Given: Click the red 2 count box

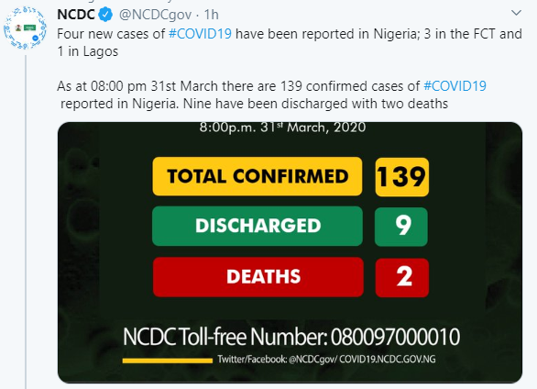Looking at the screenshot, I should [402, 277].
